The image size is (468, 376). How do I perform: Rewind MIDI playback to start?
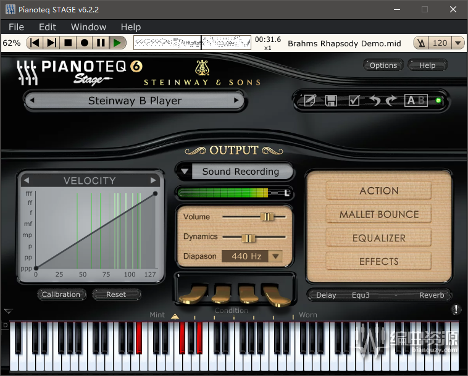tap(35, 43)
